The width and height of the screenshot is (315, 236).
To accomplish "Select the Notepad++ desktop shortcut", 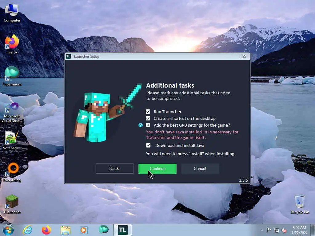I will pyautogui.click(x=12, y=140).
